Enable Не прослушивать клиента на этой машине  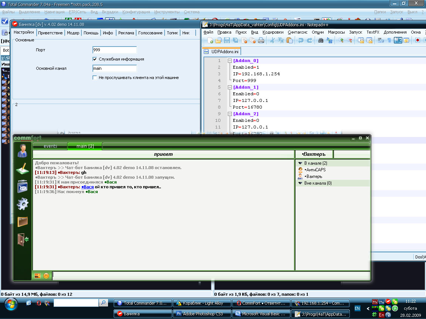pyautogui.click(x=95, y=78)
